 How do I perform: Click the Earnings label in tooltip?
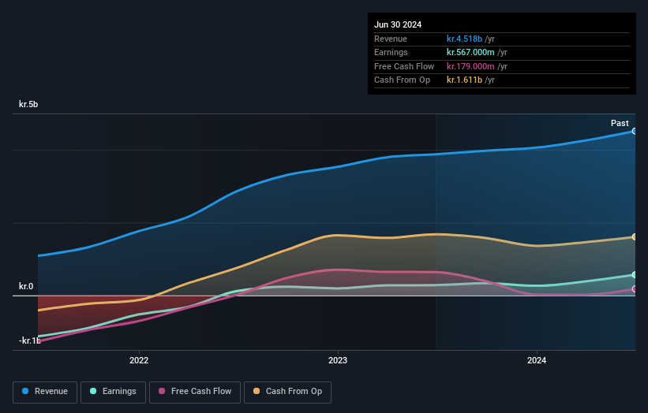pos(391,52)
